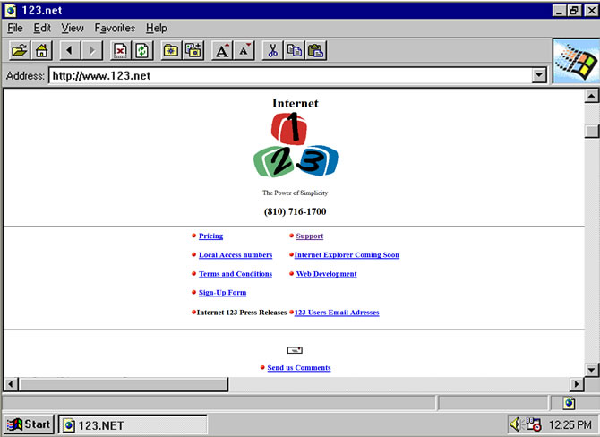Click the volume speaker tray icon

(516, 424)
